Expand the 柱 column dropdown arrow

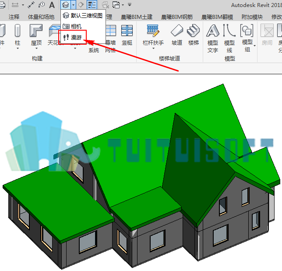click(18, 49)
